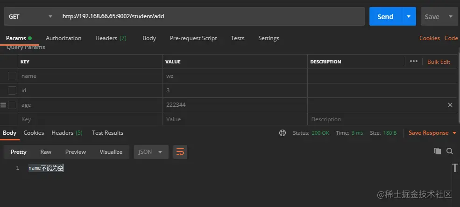
Task: Click the status value '200 OK'
Action: pos(320,133)
